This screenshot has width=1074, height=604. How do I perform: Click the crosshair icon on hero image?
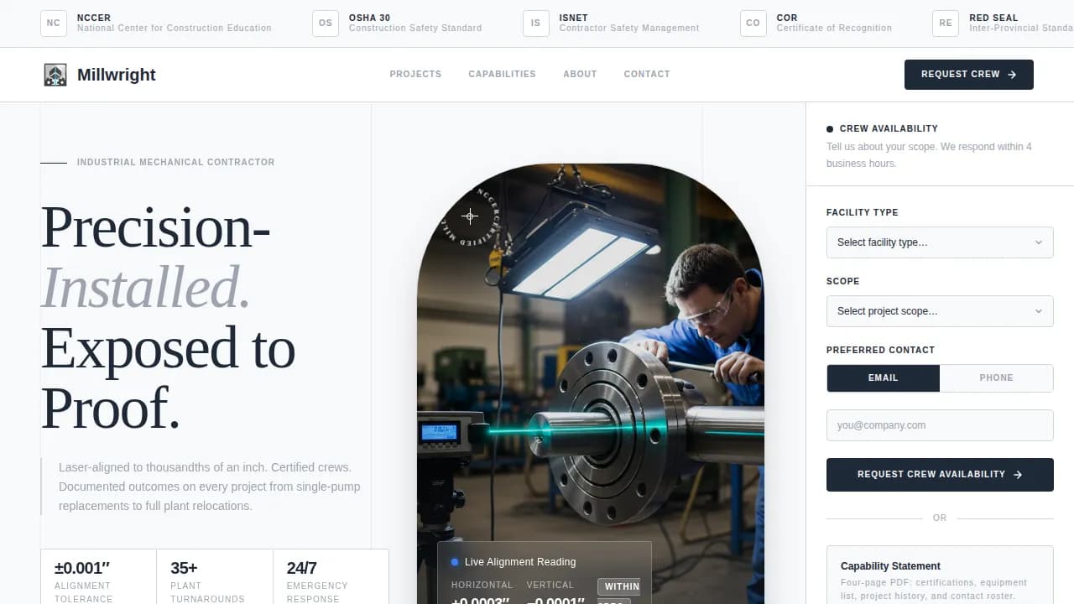470,216
